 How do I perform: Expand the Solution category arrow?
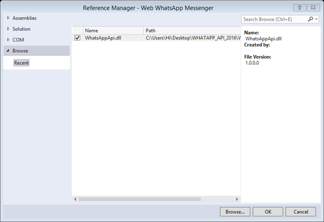[x=8, y=29]
